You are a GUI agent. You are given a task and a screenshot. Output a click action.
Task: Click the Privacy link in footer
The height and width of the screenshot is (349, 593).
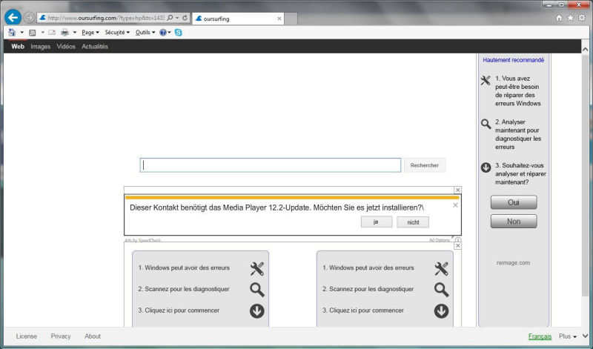[x=61, y=336]
